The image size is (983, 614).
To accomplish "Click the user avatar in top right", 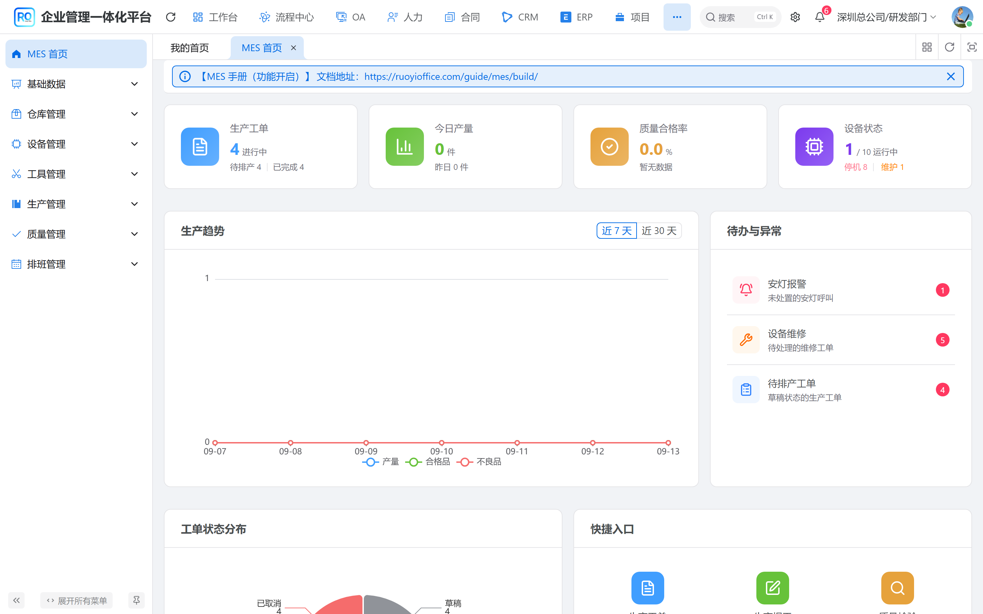I will tap(962, 17).
